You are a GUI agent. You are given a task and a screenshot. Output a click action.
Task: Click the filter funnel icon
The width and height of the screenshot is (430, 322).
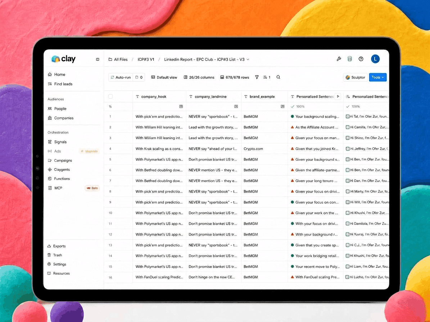257,77
